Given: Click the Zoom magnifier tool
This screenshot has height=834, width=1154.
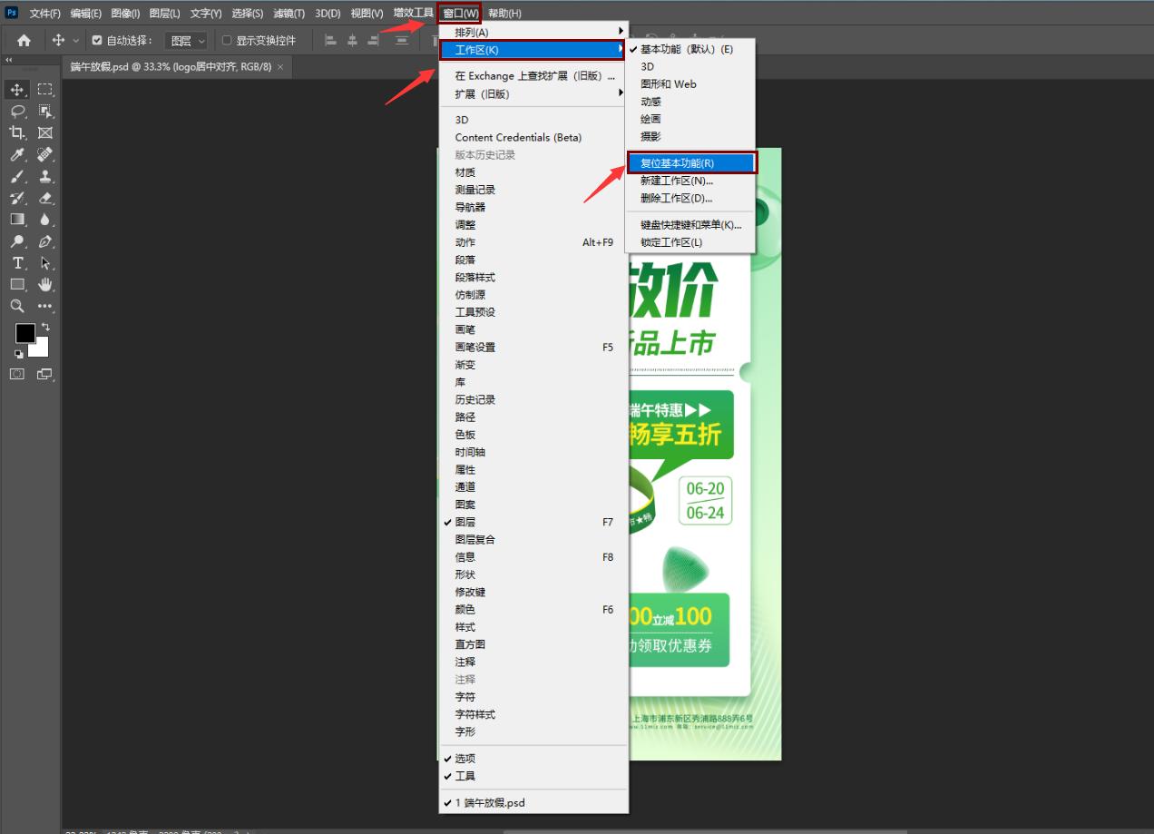Looking at the screenshot, I should click(x=17, y=307).
